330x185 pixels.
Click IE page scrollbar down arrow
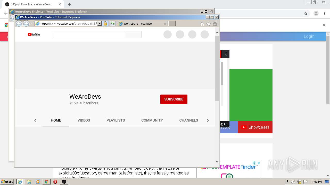pyautogui.click(x=217, y=162)
